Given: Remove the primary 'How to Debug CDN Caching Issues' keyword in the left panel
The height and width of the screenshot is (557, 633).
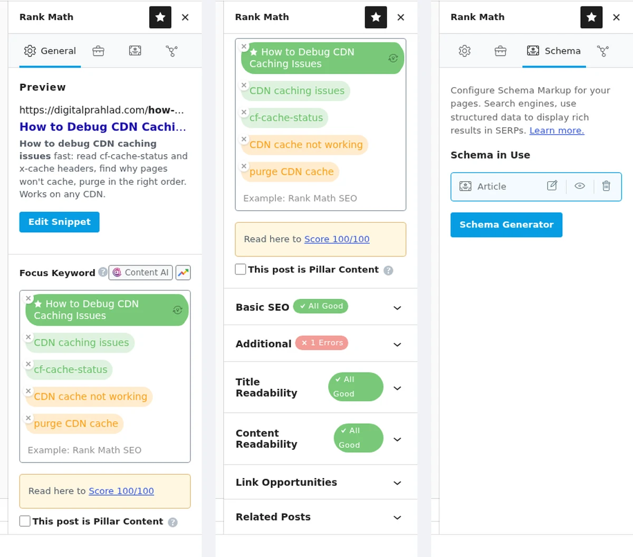Looking at the screenshot, I should click(x=28, y=298).
